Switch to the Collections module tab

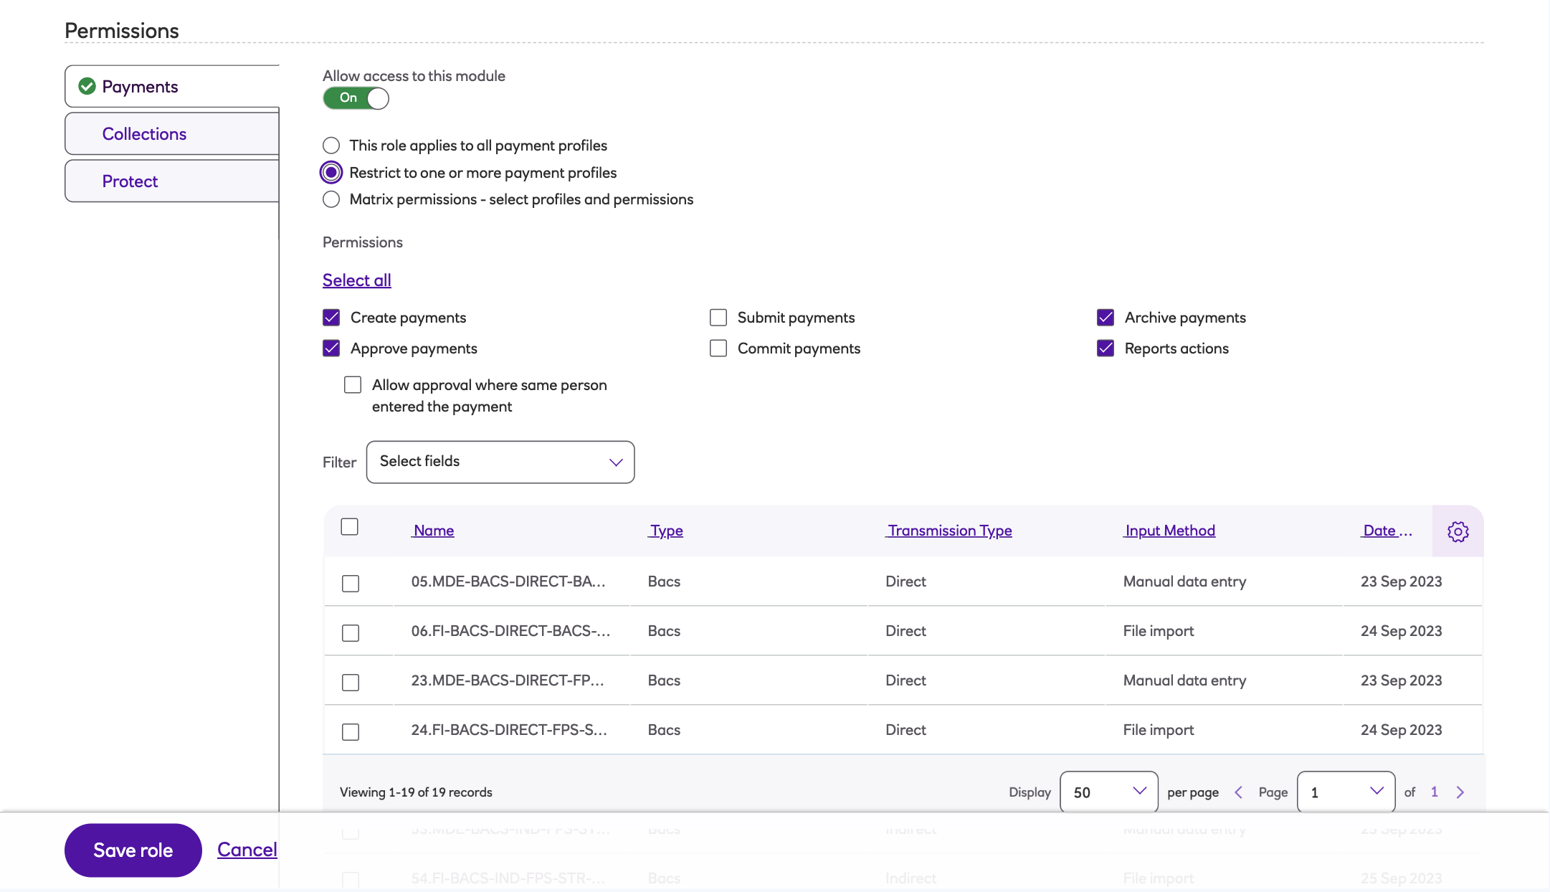tap(172, 134)
